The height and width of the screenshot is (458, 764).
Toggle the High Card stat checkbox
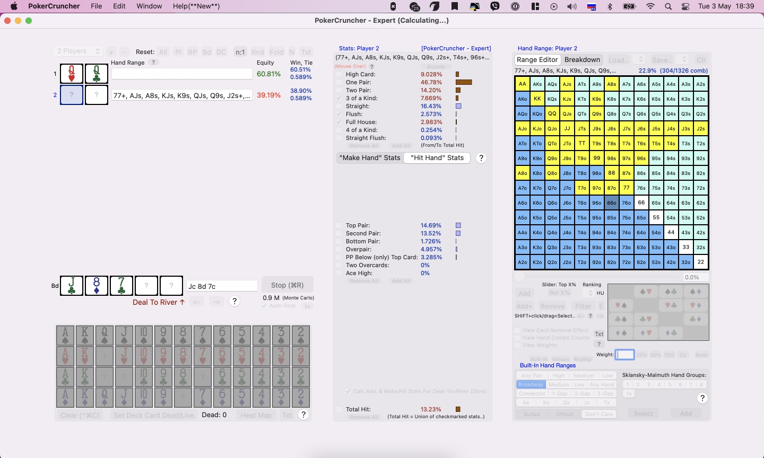coord(339,75)
